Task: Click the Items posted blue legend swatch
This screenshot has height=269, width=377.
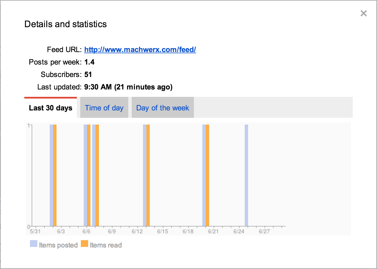Action: [x=34, y=244]
